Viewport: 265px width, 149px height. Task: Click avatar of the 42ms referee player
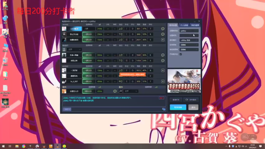[x=64, y=91]
